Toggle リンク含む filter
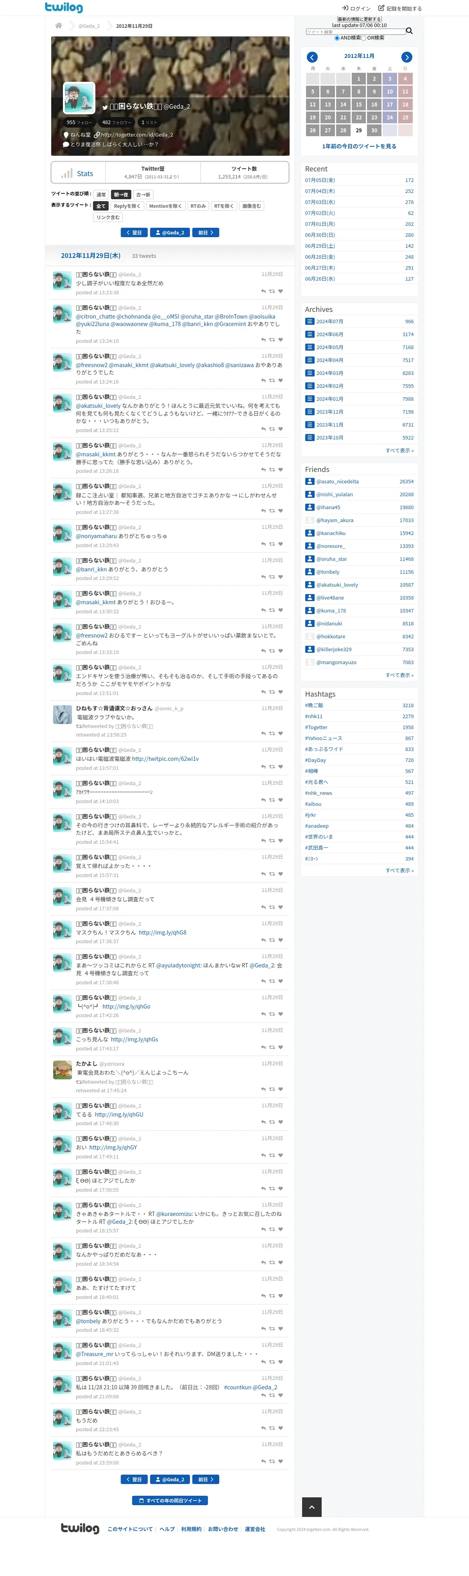Screen dimensions: 469x1576 (108, 217)
